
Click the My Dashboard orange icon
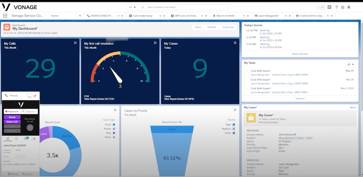(x=7, y=27)
